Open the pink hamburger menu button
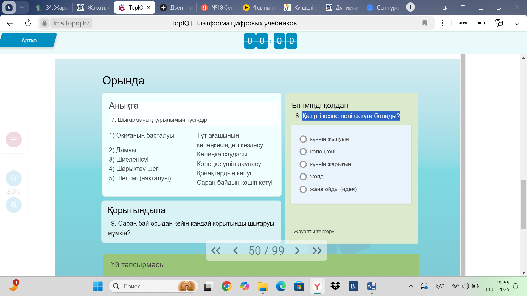527x296 pixels. (x=14, y=140)
